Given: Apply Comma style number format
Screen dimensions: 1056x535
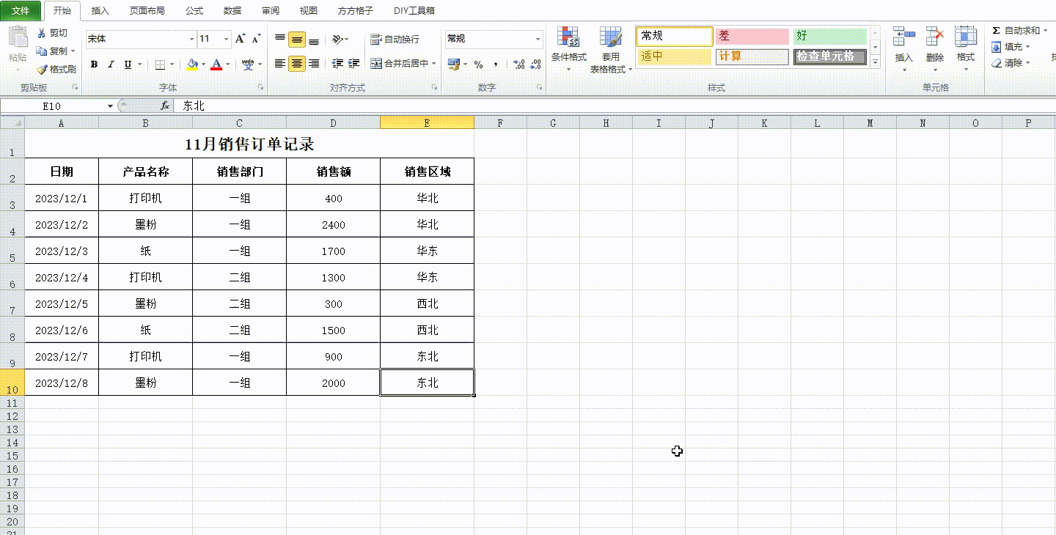Looking at the screenshot, I should click(x=496, y=64).
